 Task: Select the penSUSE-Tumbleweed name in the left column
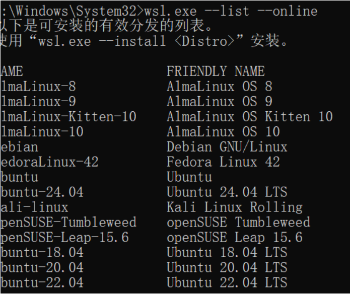(68, 222)
